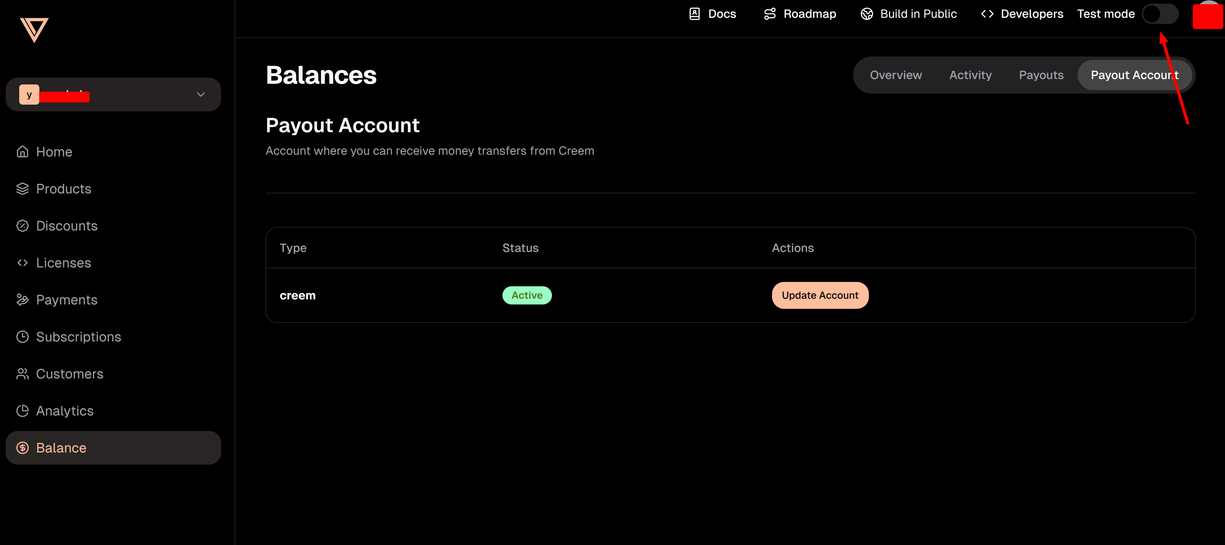Image resolution: width=1225 pixels, height=545 pixels.
Task: Click the Test mode label text
Action: 1106,14
